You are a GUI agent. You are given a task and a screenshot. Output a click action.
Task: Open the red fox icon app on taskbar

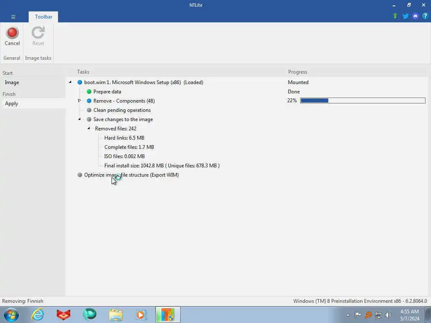(x=64, y=315)
